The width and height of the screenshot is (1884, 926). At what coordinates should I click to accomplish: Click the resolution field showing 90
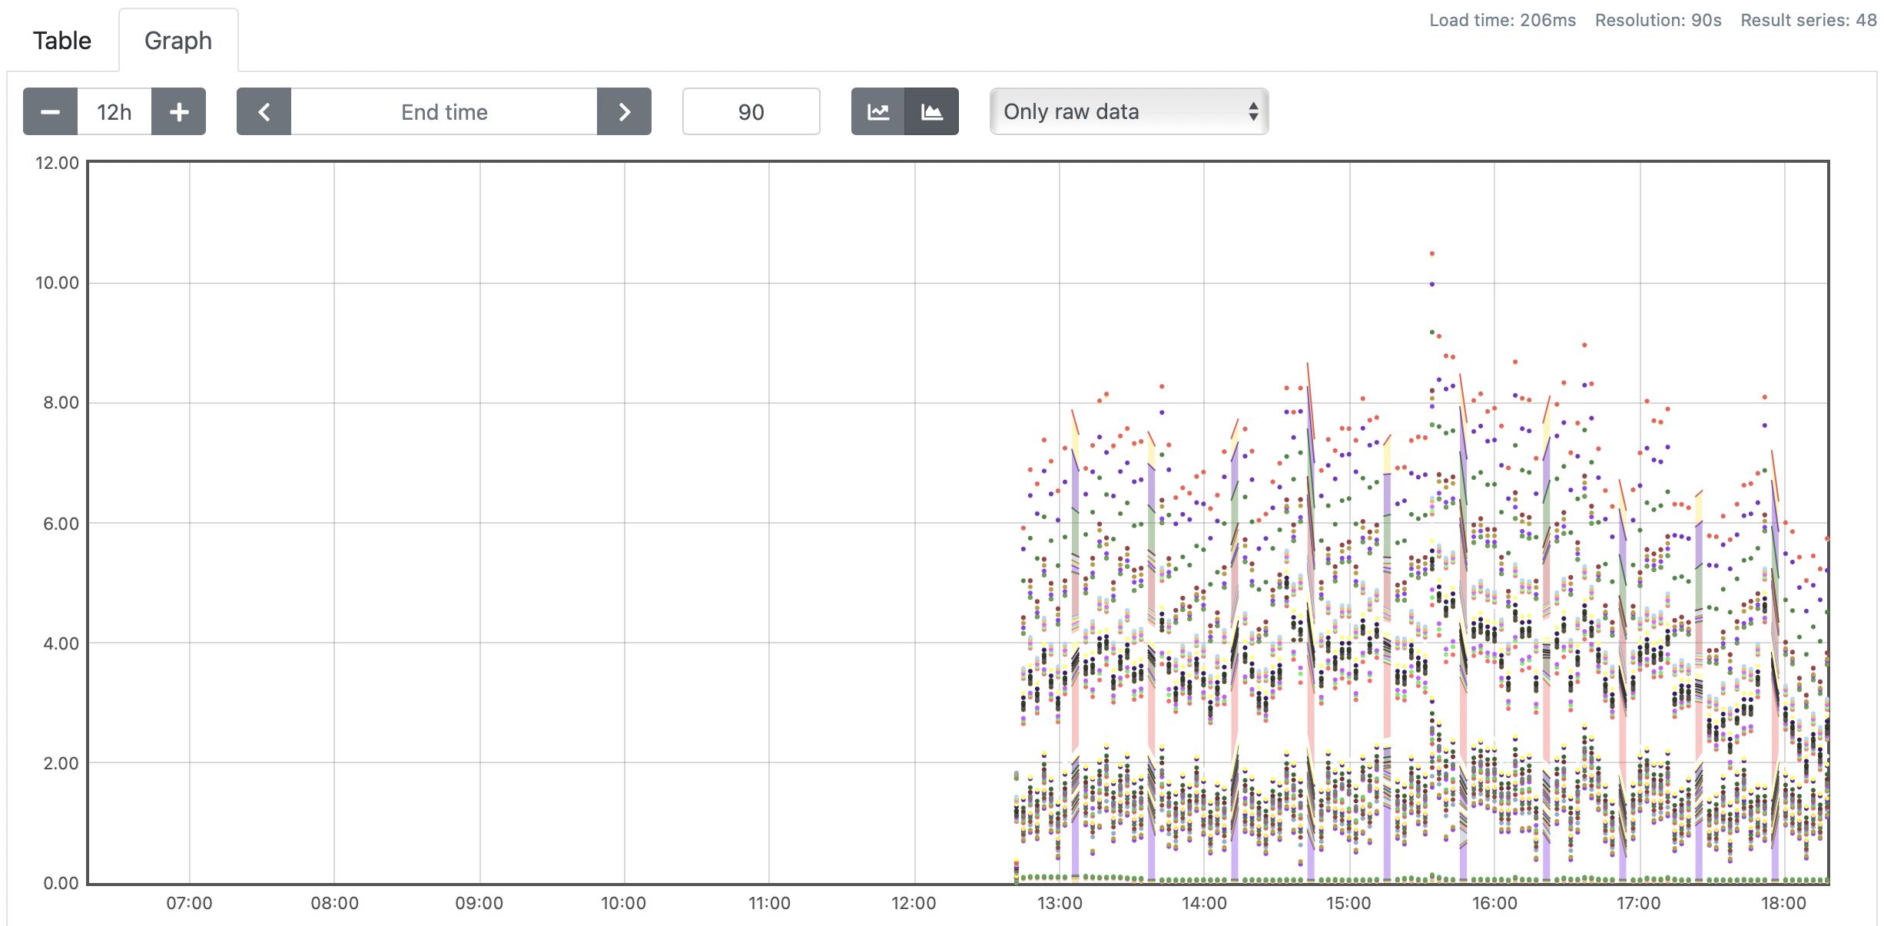pyautogui.click(x=751, y=112)
